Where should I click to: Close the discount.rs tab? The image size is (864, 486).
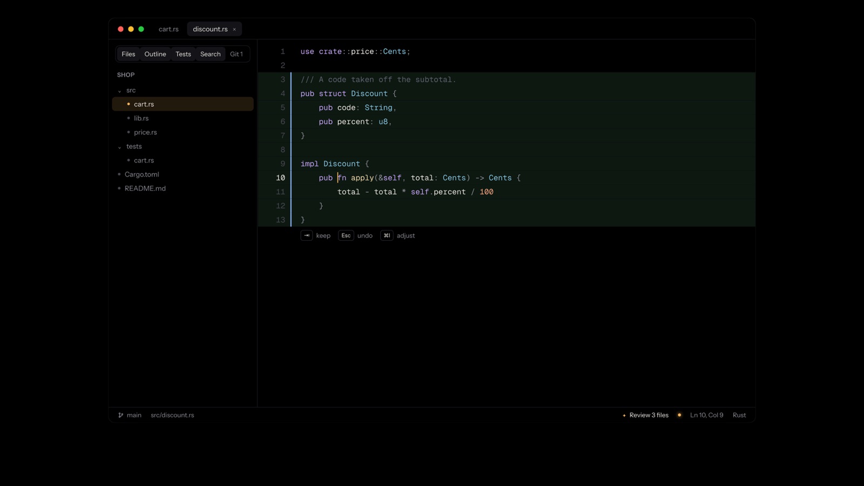click(234, 29)
